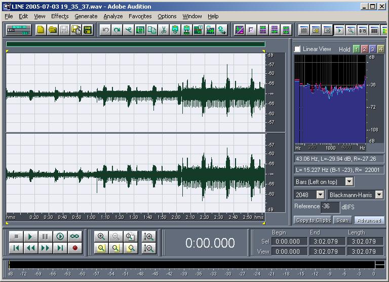Open the Bars (Left on top) dropdown
Viewport: 389px width, 282px height.
coord(349,181)
